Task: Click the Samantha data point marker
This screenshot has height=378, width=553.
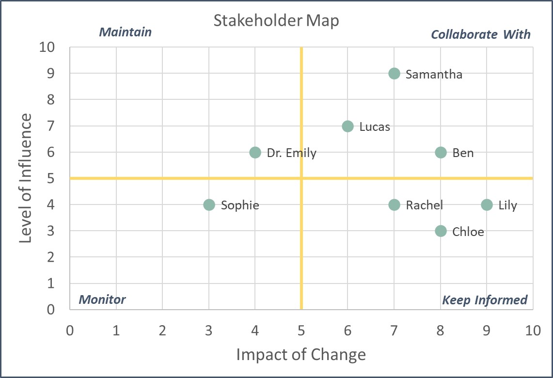Action: coord(394,74)
